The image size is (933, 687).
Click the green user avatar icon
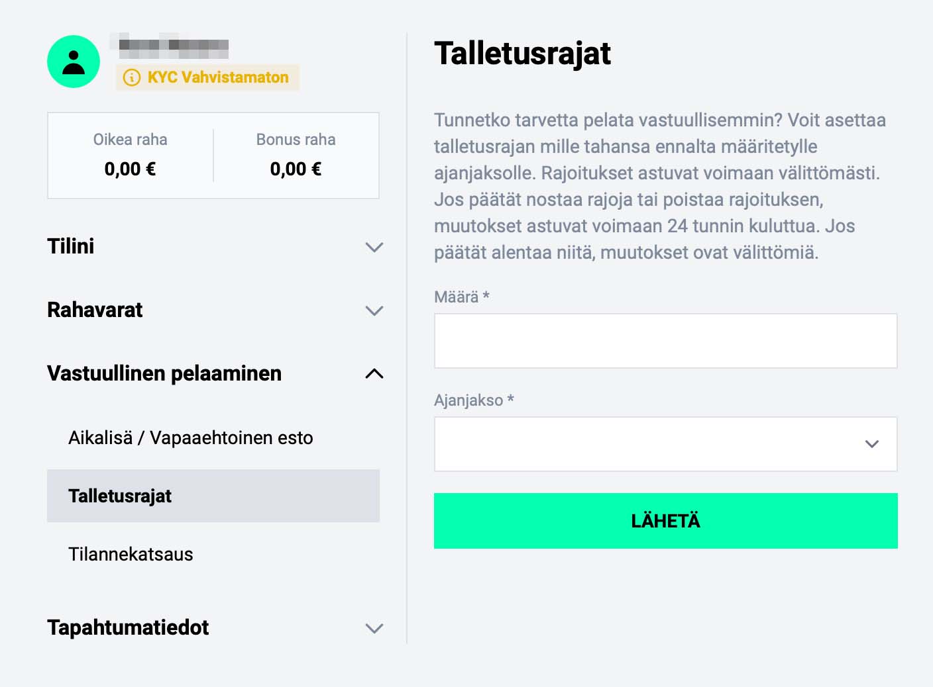click(74, 62)
